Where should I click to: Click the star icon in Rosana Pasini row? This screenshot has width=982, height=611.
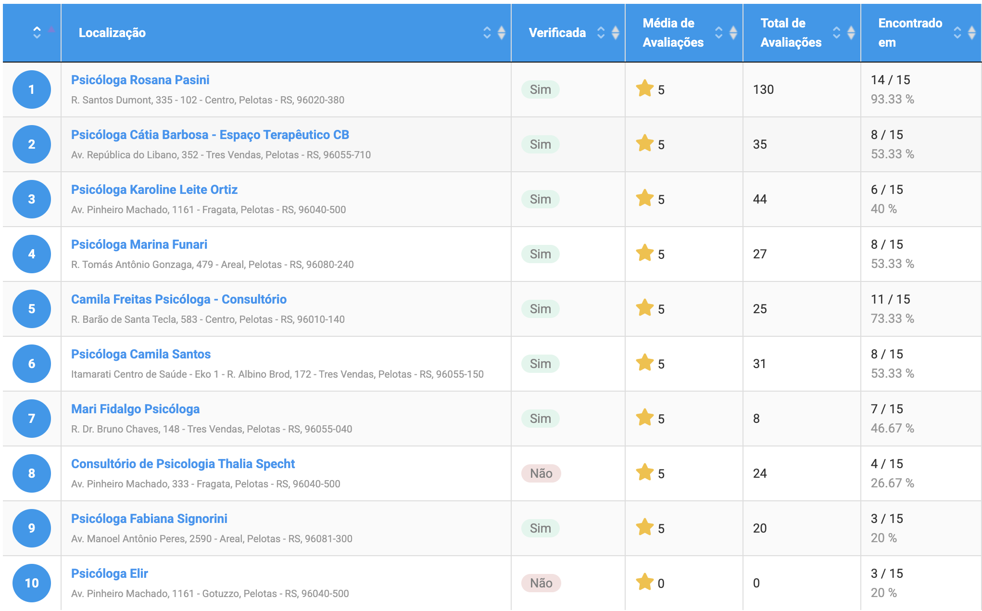tap(644, 89)
